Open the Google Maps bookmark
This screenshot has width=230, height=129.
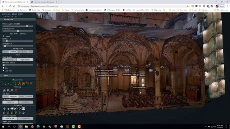34,10
